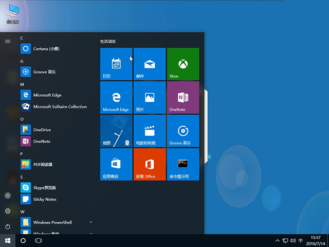Open the Photos (照片) tile
329x247 pixels.
pyautogui.click(x=149, y=97)
